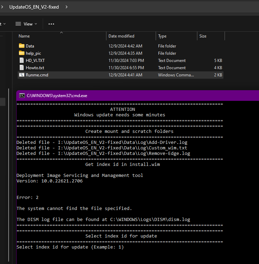This screenshot has height=264, width=259.
Task: Click the Windows Comma... type cell
Action: click(176, 75)
